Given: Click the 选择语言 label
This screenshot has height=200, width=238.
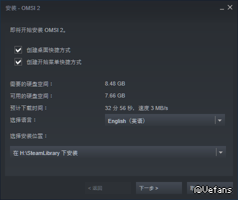Looking at the screenshot, I should point(23,120).
